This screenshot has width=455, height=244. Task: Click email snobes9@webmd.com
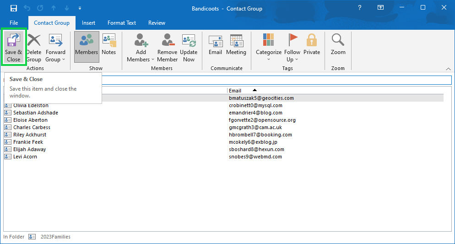[255, 157]
